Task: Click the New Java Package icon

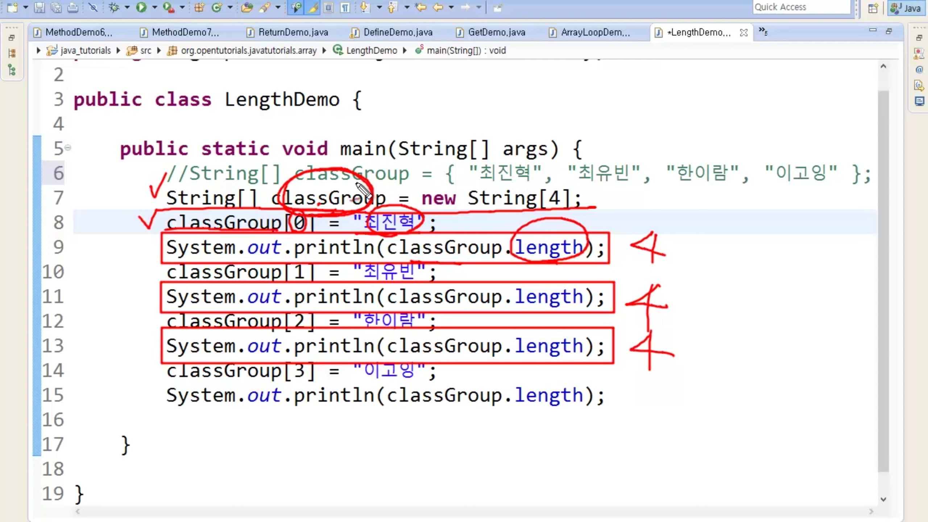Action: [x=199, y=7]
